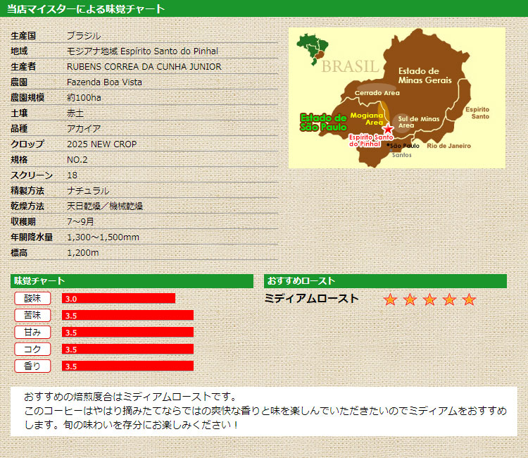Click the Mogiana Area label on map
The width and height of the screenshot is (528, 458).
point(366,118)
